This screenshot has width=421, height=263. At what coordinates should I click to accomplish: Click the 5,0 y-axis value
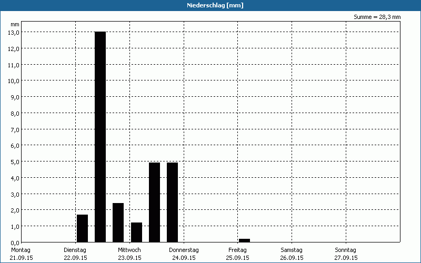point(15,162)
